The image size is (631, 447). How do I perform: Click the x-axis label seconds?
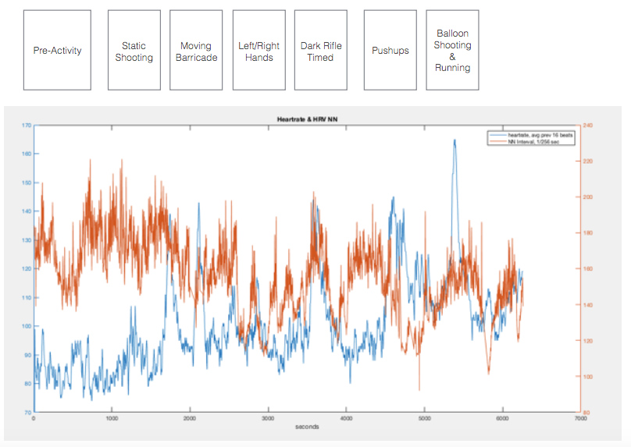point(307,427)
